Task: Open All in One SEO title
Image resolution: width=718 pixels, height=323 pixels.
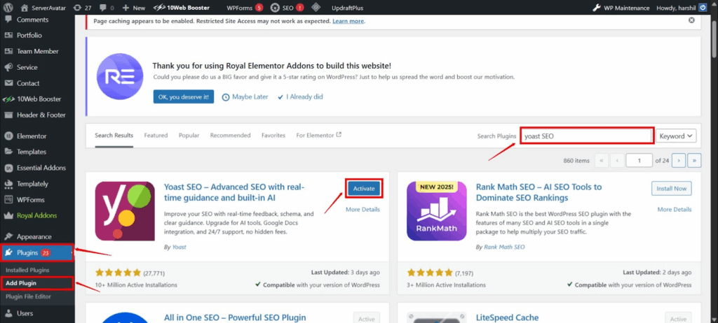Action: 235,317
